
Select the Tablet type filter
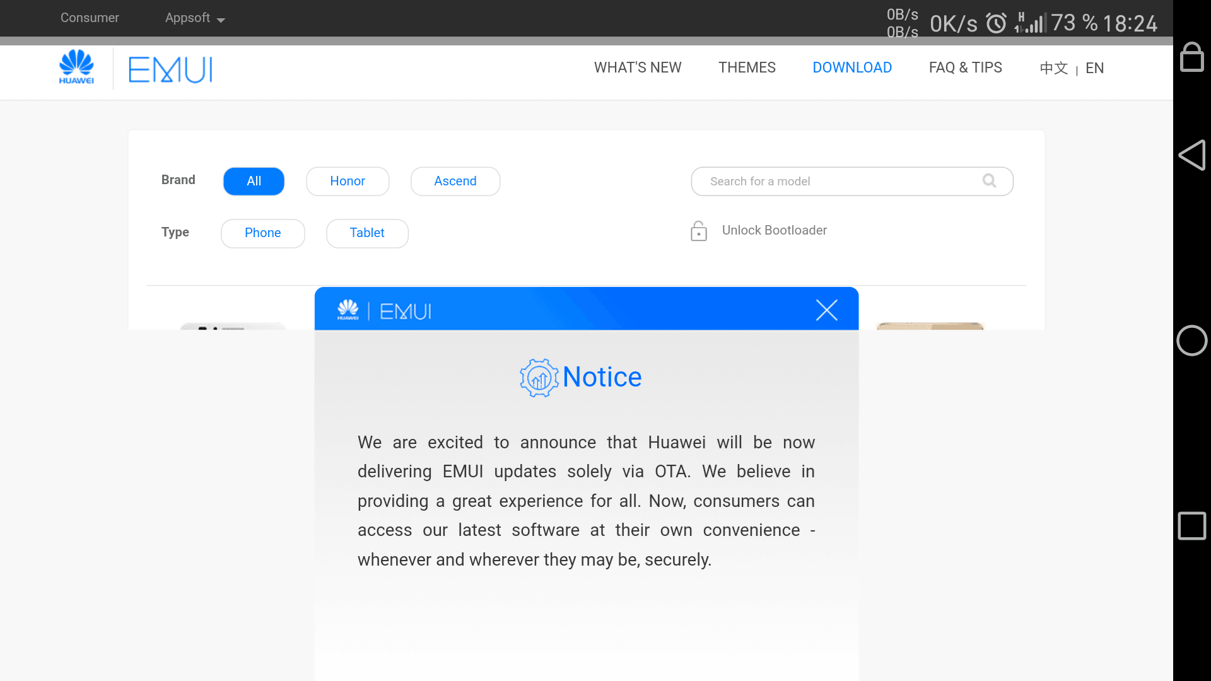point(367,233)
